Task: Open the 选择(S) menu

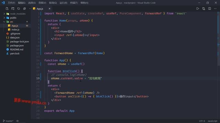Action: tap(32, 3)
